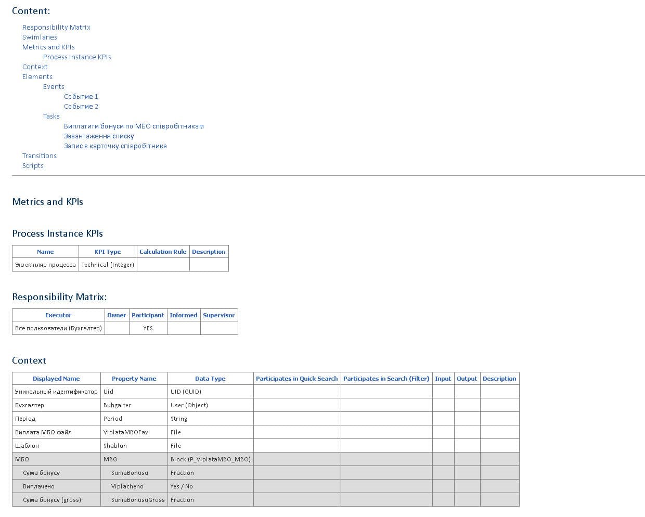Jump to the Transitions link
Image resolution: width=645 pixels, height=517 pixels.
(40, 156)
